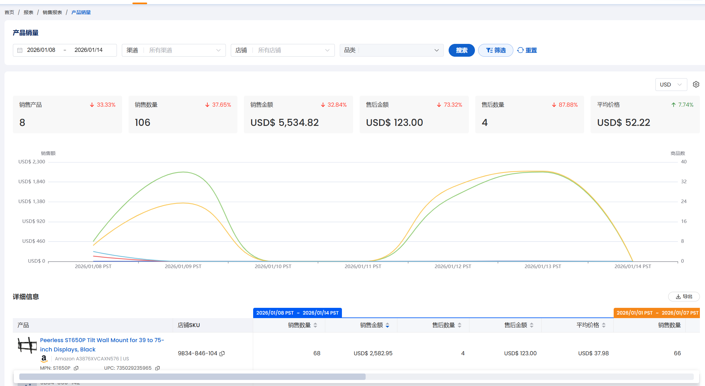The image size is (705, 386).
Task: Sort by 售后金额 column arrows
Action: click(532, 325)
